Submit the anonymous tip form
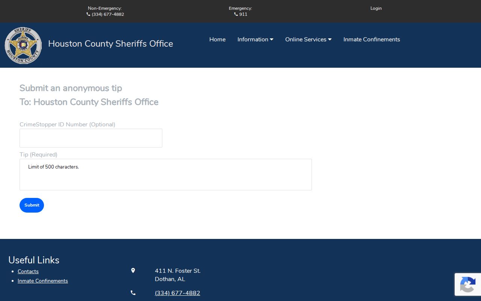 (x=32, y=205)
